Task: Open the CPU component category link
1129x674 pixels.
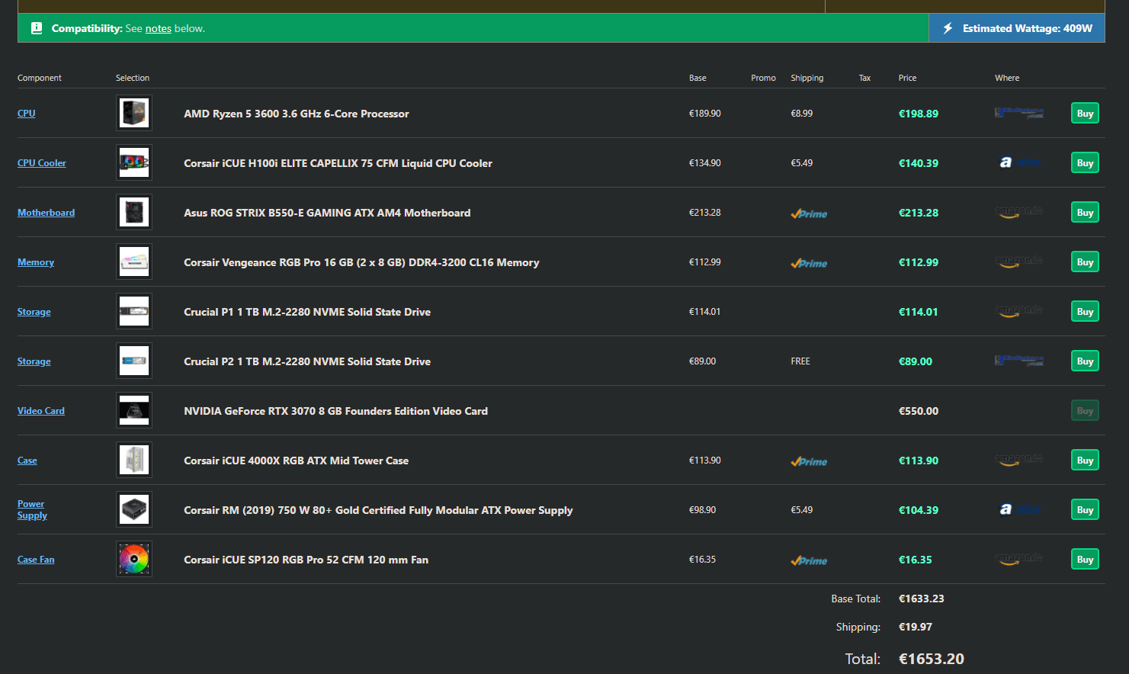Action: click(27, 113)
